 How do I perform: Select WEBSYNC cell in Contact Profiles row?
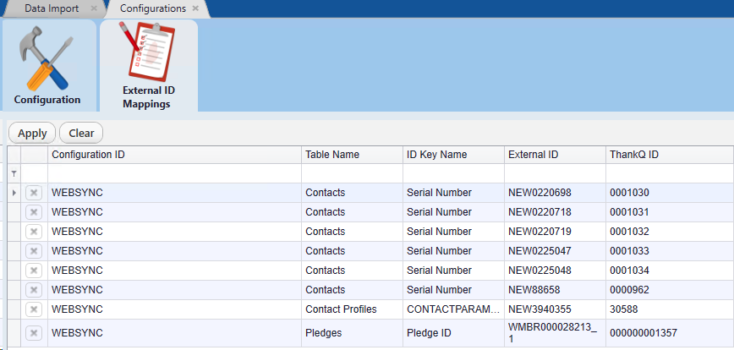coord(174,309)
